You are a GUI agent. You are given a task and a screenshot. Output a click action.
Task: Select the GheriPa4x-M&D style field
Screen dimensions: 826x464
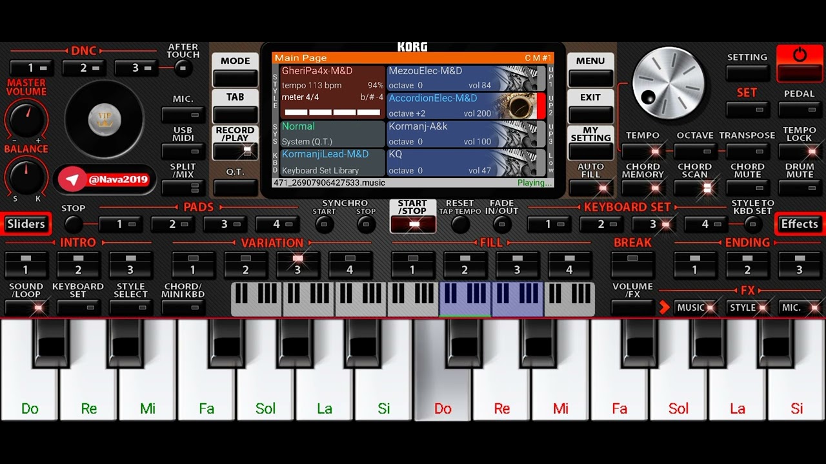point(332,92)
